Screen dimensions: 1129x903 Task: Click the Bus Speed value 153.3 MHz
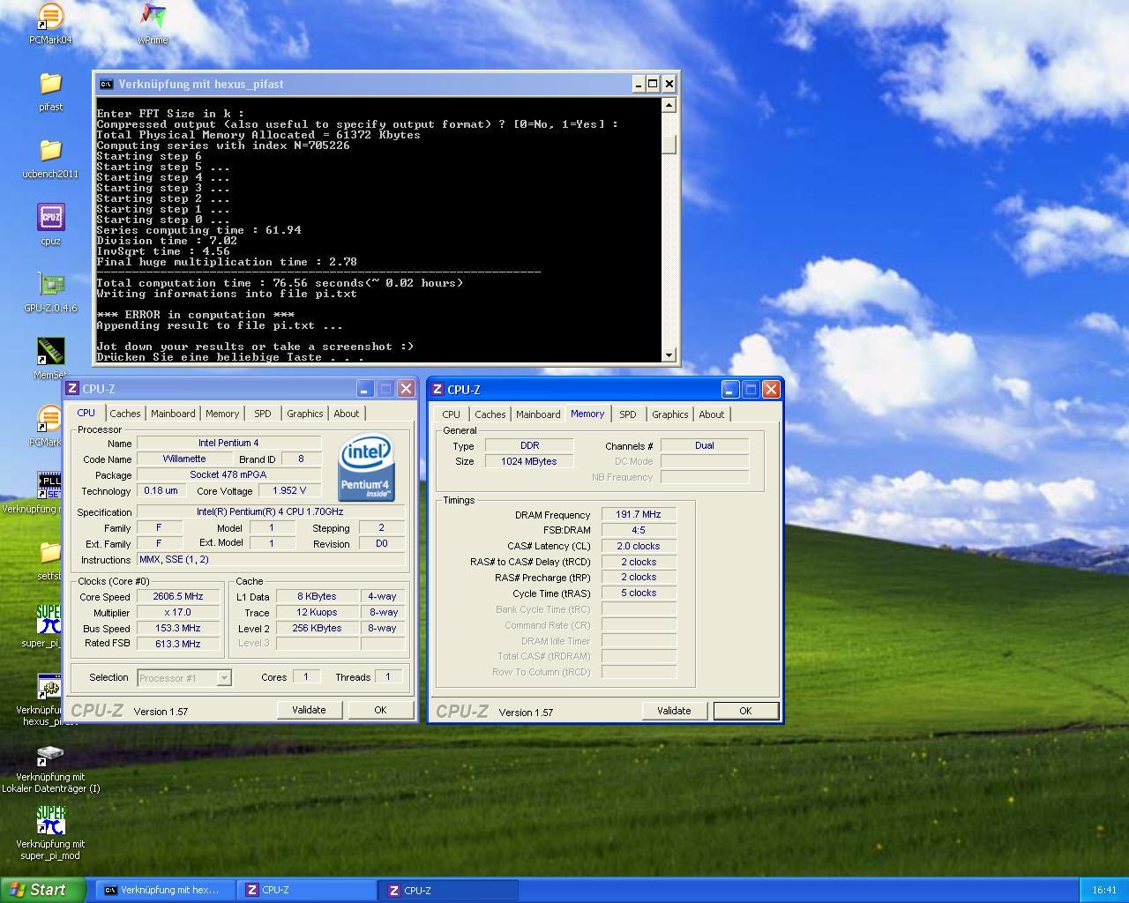tap(178, 629)
